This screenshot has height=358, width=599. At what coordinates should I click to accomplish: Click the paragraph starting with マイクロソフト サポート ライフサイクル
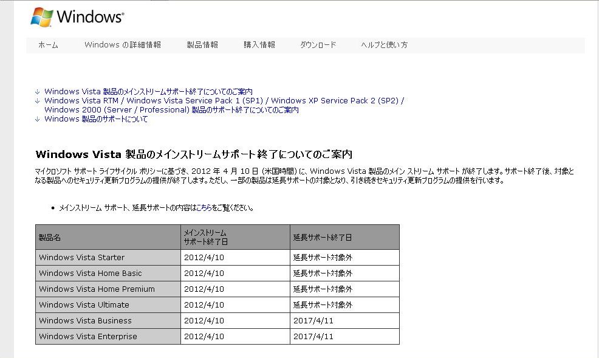(304, 176)
